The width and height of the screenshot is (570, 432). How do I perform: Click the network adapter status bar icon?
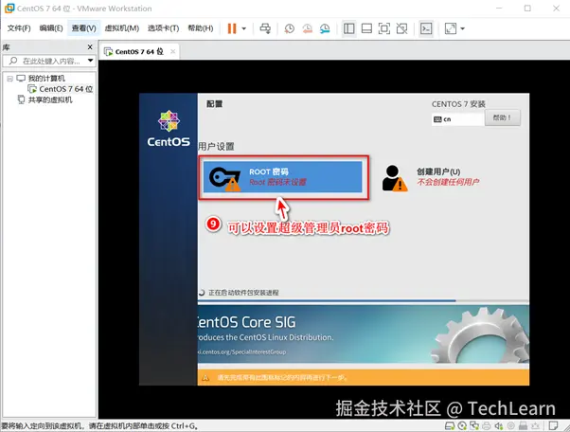474,425
